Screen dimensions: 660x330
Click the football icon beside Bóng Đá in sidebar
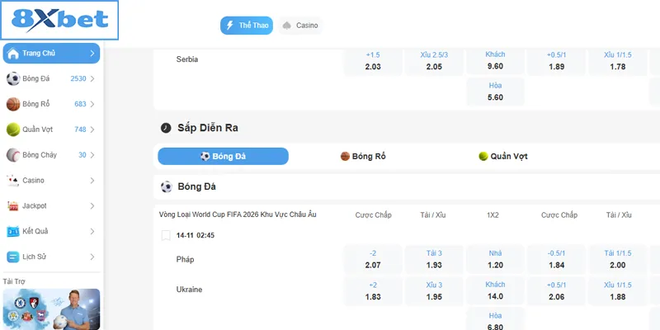(13, 79)
